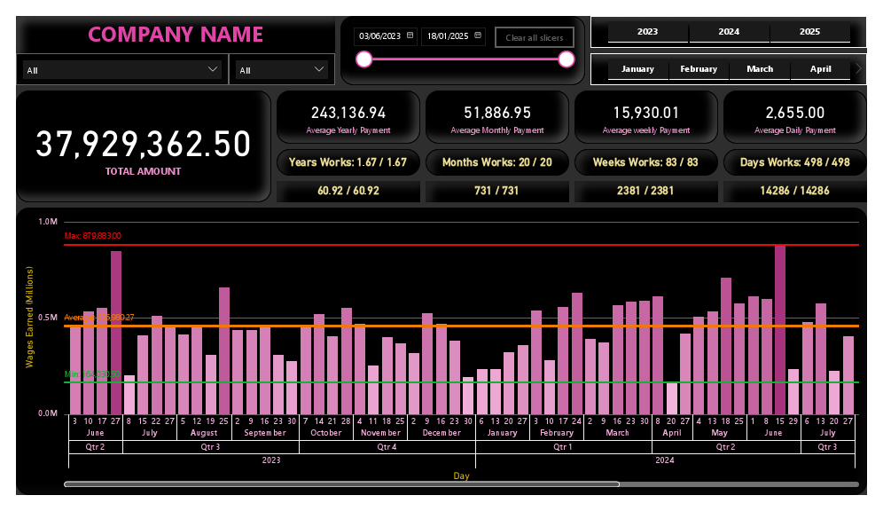The height and width of the screenshot is (511, 883).
Task: Toggle the 2023 year filter
Action: 646,32
